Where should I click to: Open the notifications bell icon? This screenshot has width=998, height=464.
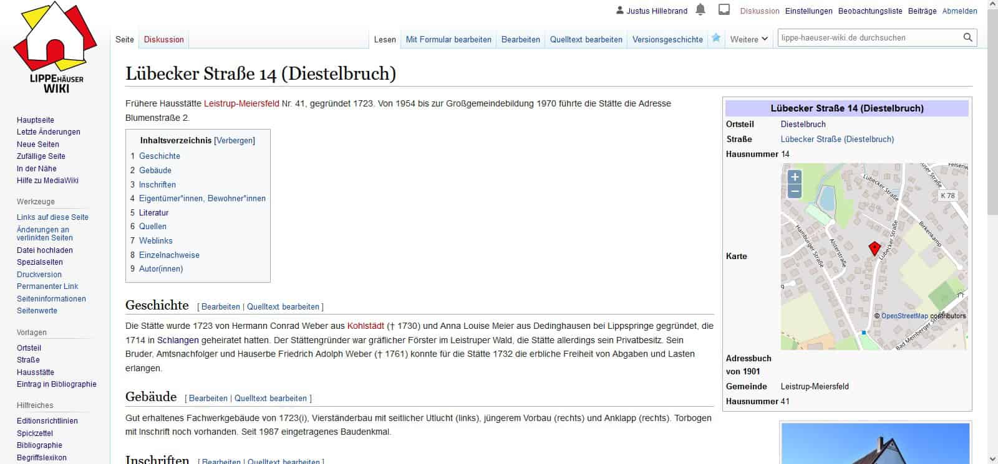(700, 10)
